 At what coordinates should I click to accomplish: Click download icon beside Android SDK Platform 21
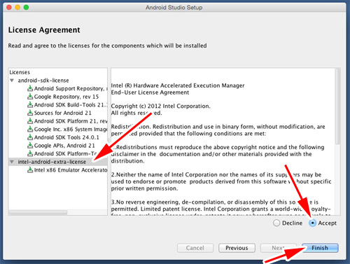tap(30, 121)
